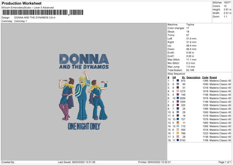
Task: Click the Trims value '57'
Action: point(188,35)
